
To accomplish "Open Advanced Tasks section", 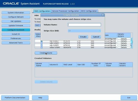I will coord(16,43).
